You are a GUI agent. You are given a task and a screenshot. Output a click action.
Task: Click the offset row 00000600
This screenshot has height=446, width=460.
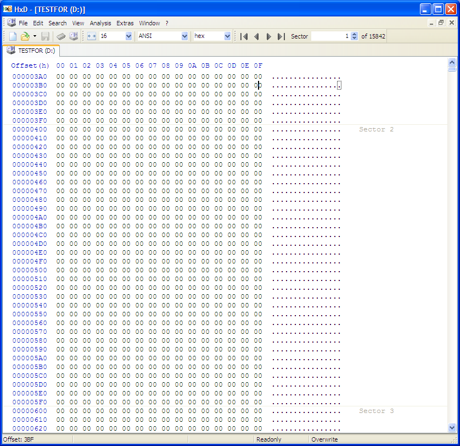30,411
